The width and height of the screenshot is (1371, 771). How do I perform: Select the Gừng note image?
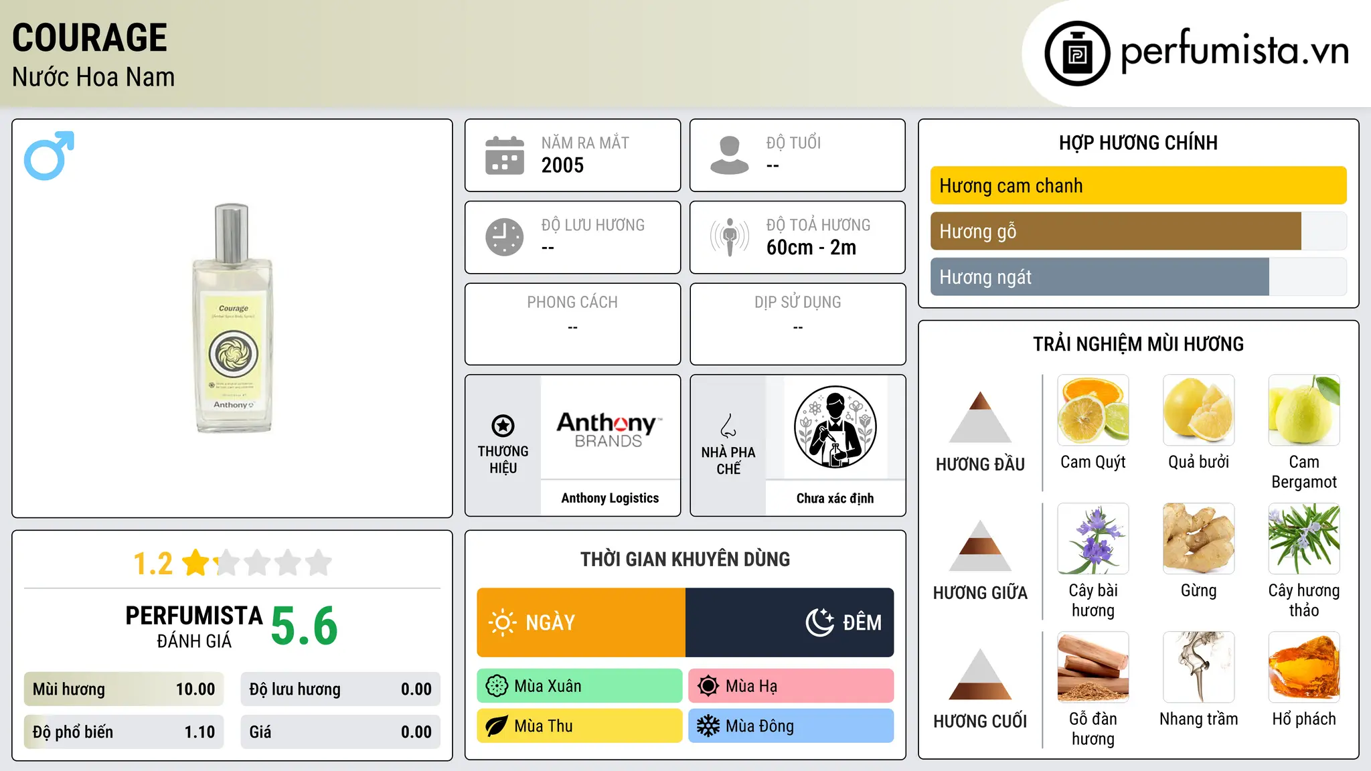(x=1198, y=539)
